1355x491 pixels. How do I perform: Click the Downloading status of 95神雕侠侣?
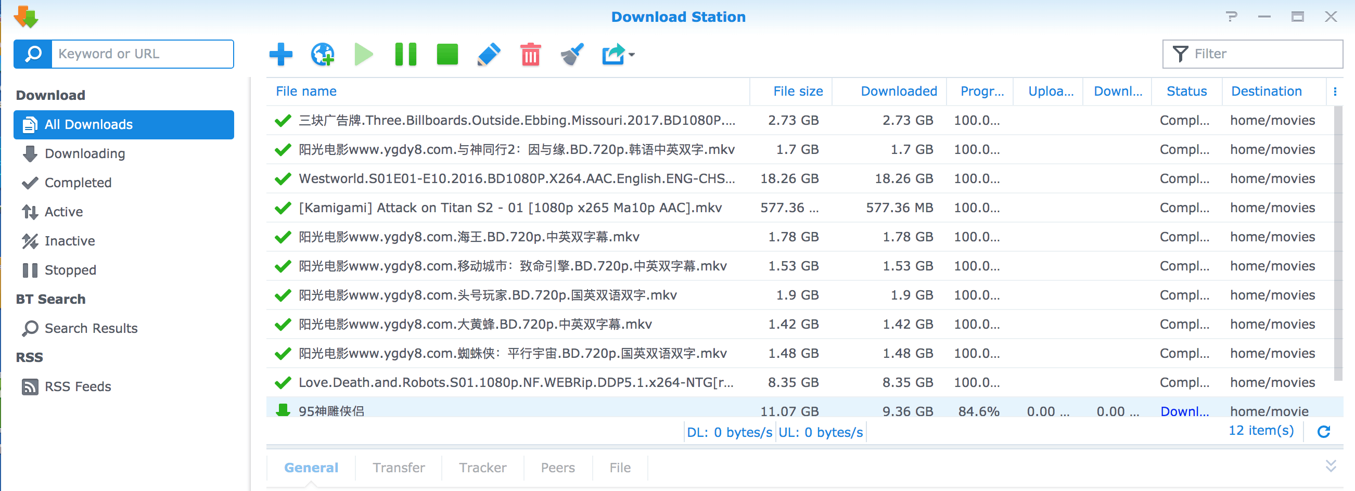click(1184, 411)
